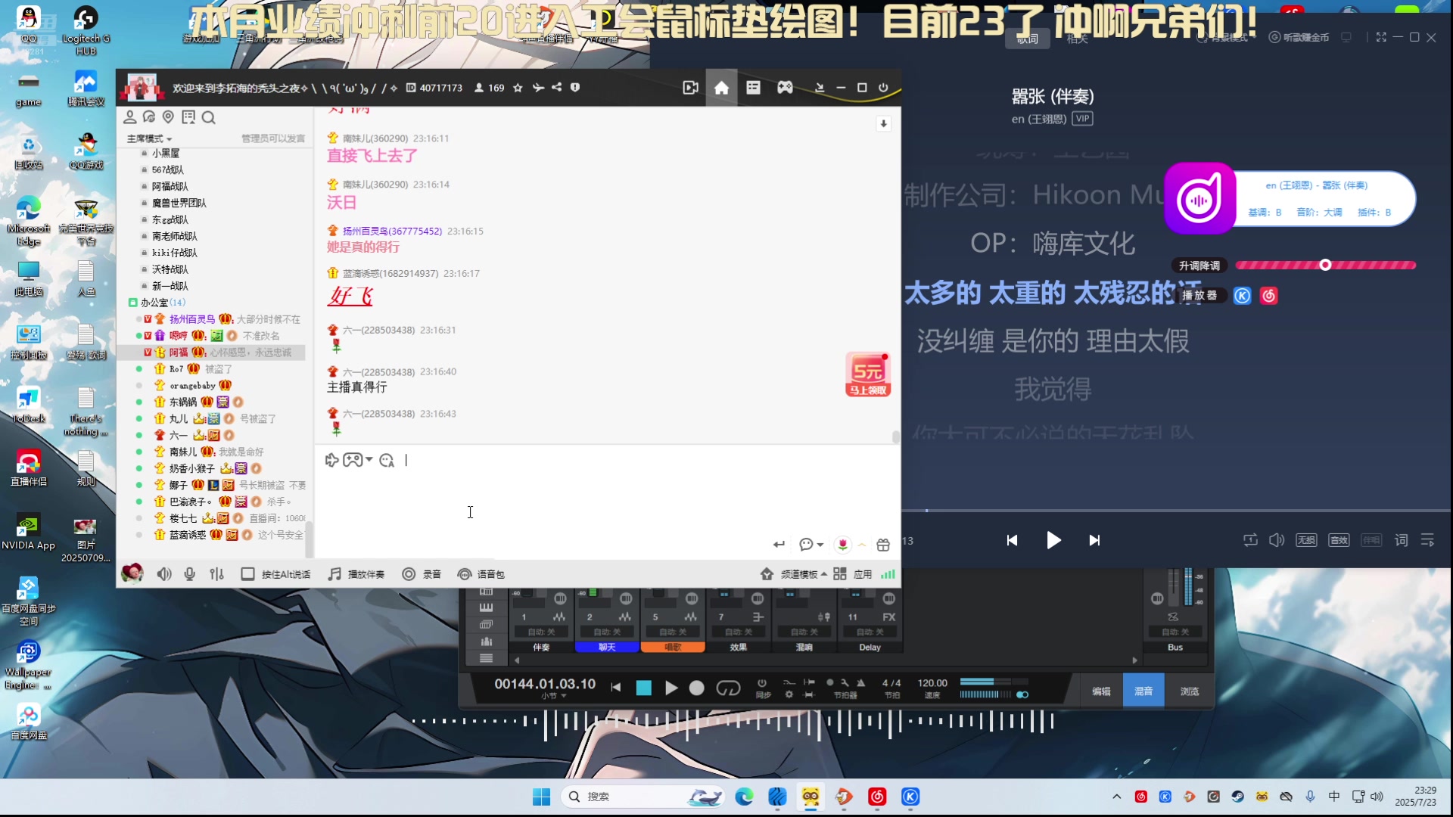Click the share icon in channel header

point(557,88)
